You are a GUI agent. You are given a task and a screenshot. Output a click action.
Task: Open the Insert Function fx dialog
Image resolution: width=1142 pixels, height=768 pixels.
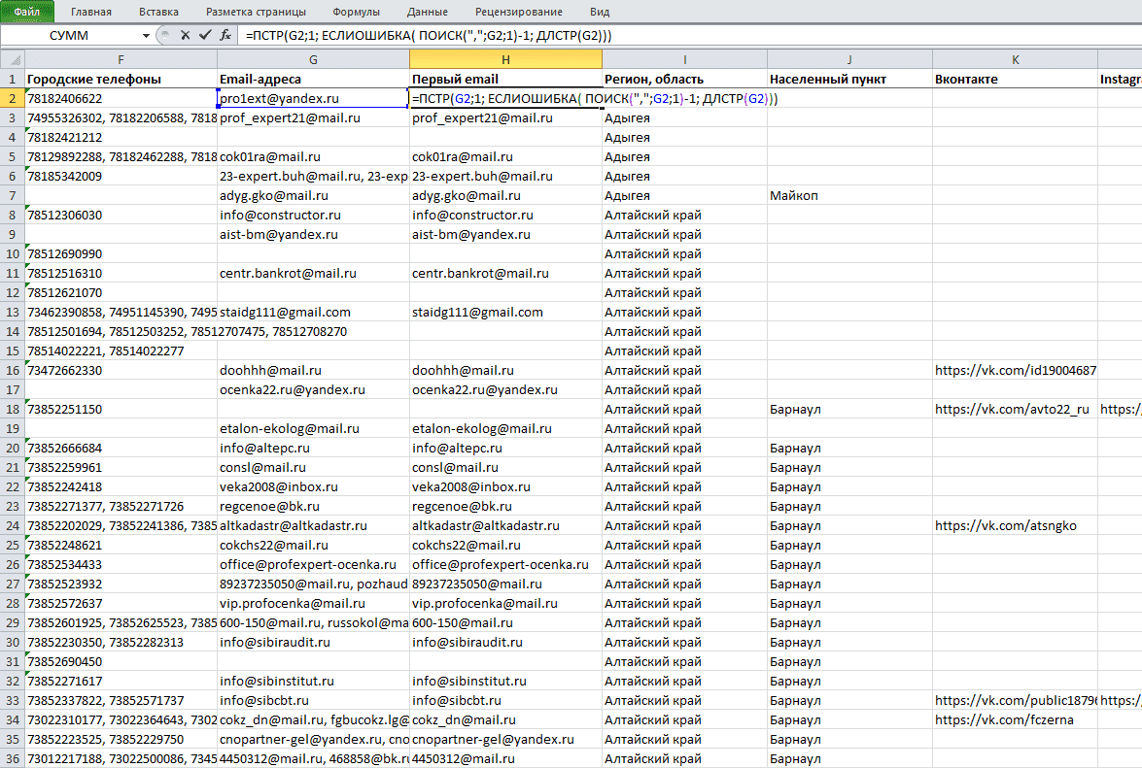(225, 35)
